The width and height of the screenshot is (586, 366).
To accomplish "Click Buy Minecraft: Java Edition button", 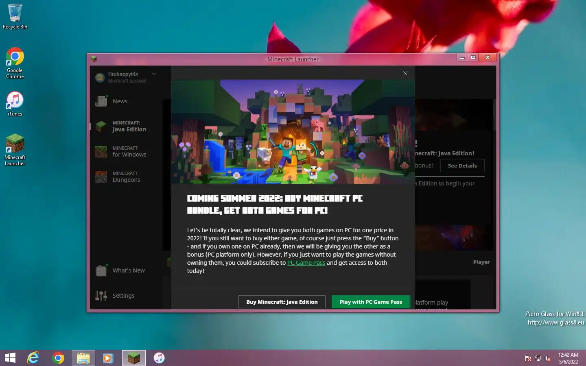I will point(282,302).
